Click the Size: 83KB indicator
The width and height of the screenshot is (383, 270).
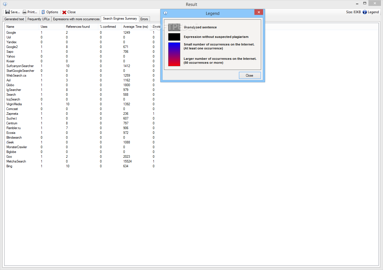point(353,12)
